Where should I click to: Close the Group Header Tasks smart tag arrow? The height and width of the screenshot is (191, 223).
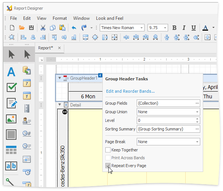click(100, 75)
